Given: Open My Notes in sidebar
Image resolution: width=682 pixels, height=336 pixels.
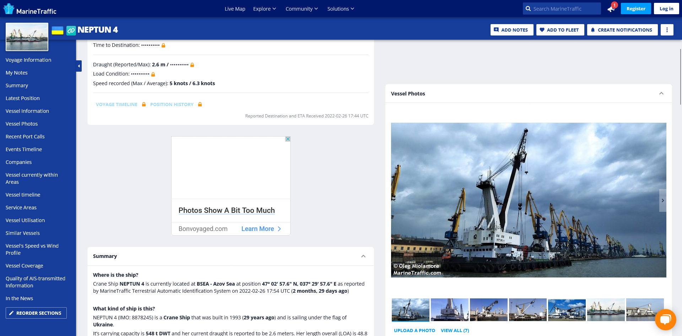Looking at the screenshot, I should click(17, 73).
